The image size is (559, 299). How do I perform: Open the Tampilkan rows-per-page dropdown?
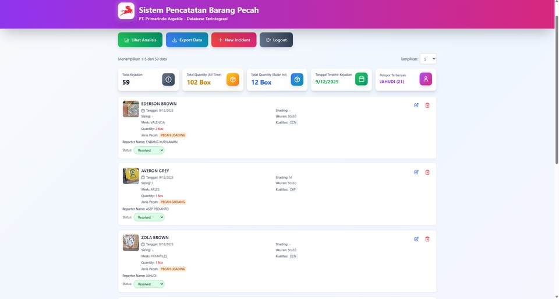(x=428, y=59)
